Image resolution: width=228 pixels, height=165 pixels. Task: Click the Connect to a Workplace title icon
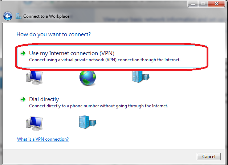pos(19,16)
